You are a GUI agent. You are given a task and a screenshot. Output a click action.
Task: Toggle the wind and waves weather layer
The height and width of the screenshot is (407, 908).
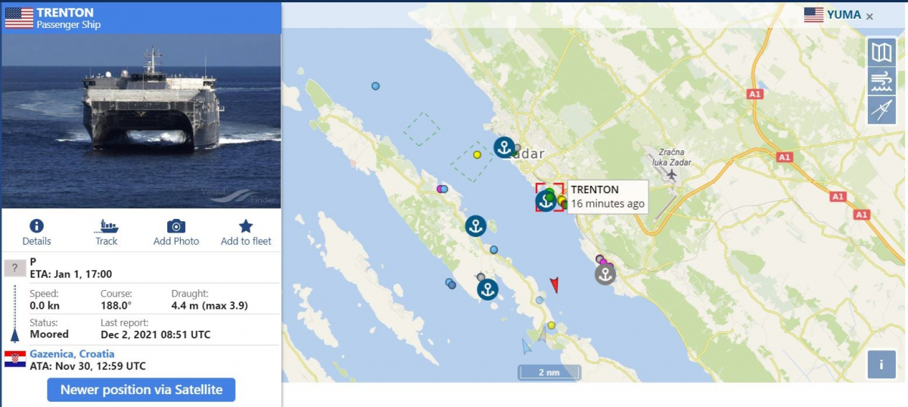pyautogui.click(x=882, y=81)
